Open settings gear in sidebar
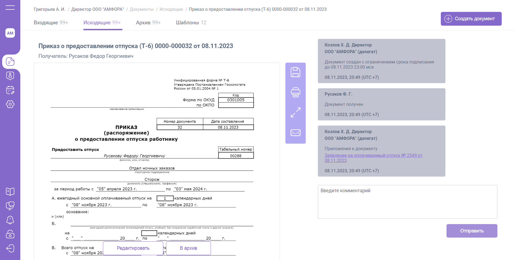Image resolution: width=515 pixels, height=260 pixels. 10,104
